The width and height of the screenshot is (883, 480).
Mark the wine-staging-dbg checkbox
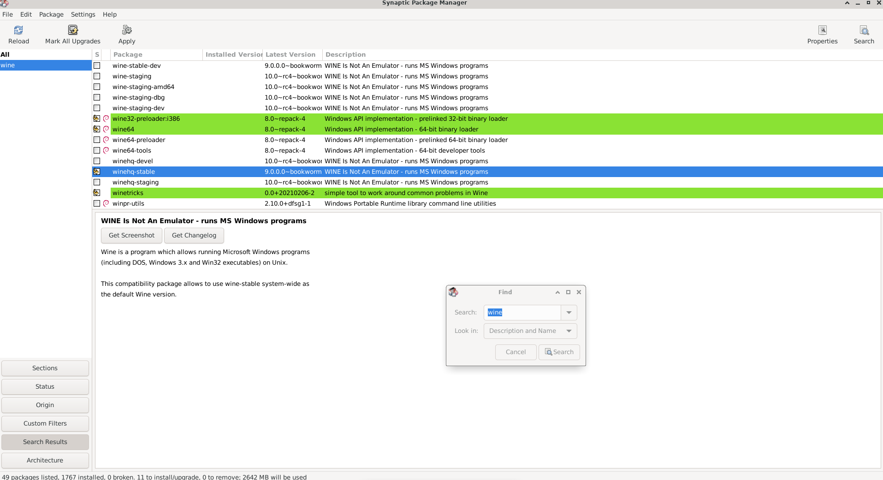[x=97, y=97]
